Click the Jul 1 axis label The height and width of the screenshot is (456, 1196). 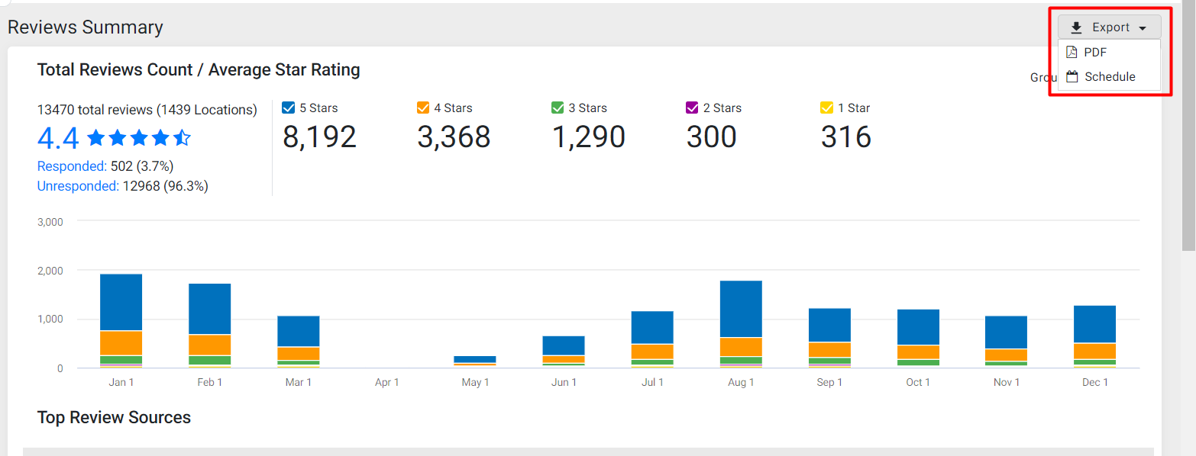(x=652, y=383)
